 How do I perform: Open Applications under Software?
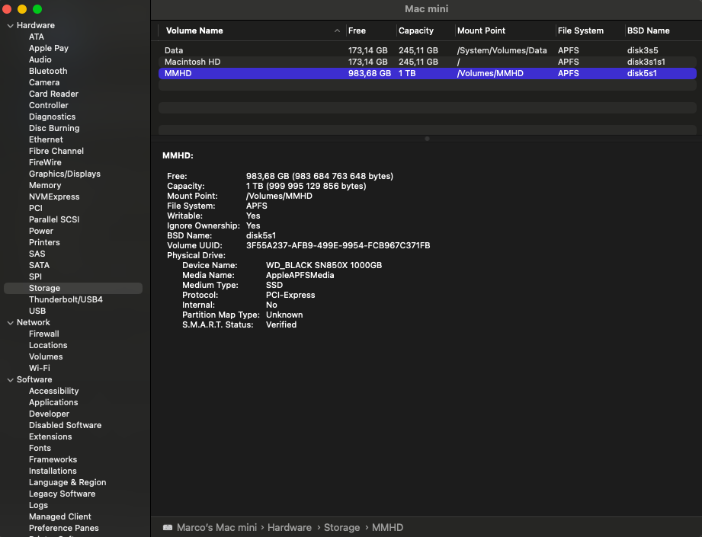[53, 402]
